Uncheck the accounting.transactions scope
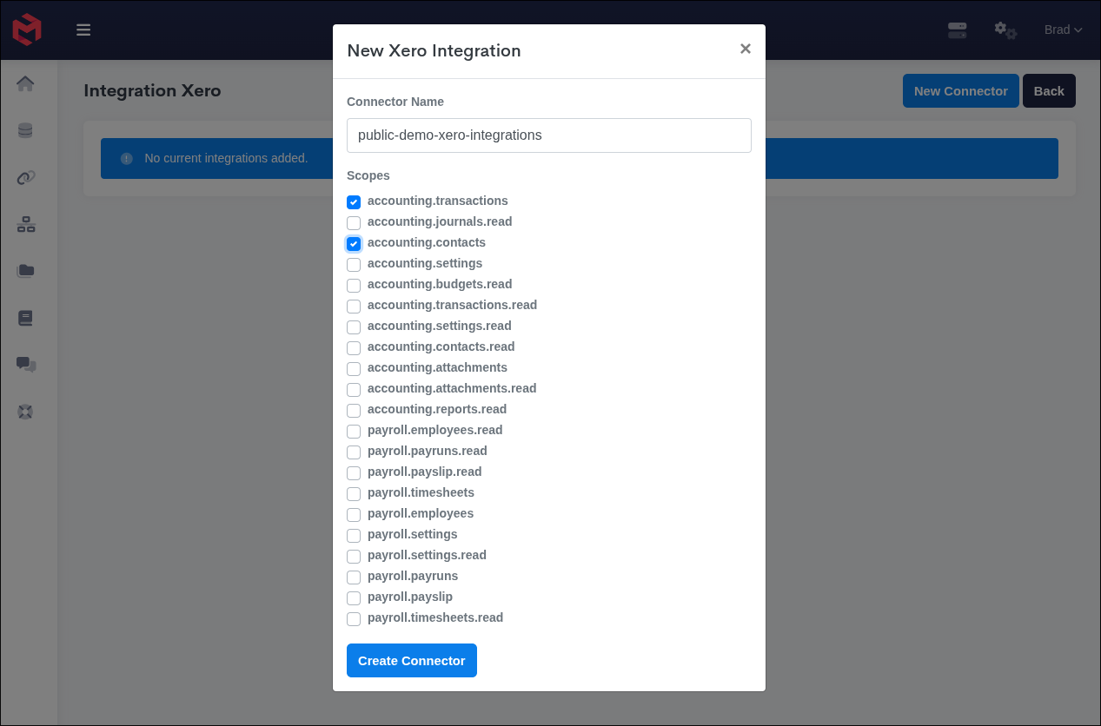Image resolution: width=1101 pixels, height=726 pixels. (354, 201)
